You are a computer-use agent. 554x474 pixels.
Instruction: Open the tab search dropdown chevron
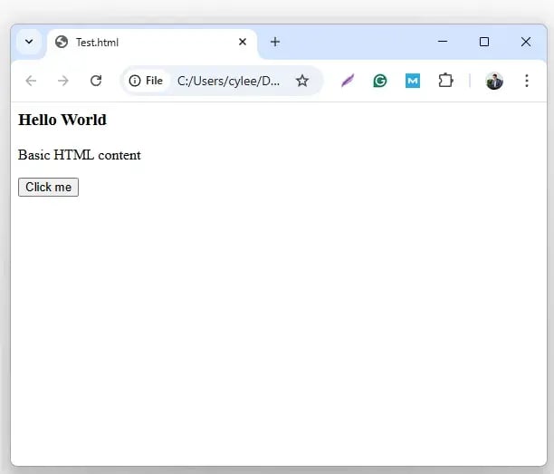pos(29,42)
